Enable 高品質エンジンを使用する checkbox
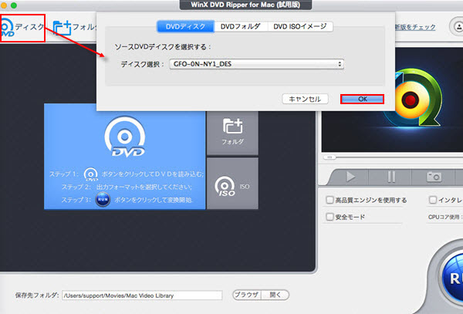Image resolution: width=463 pixels, height=314 pixels. pos(330,200)
